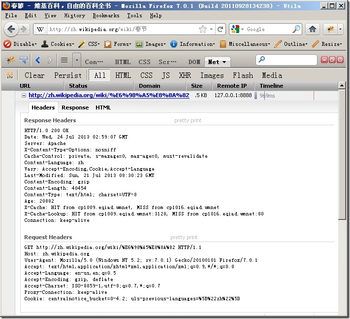Filter net requests by JS
350x319 pixels.
pyautogui.click(x=165, y=75)
